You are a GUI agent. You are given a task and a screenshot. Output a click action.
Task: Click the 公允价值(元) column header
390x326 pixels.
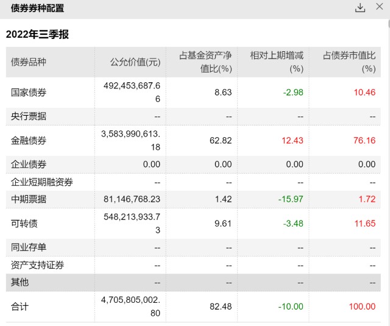point(135,62)
